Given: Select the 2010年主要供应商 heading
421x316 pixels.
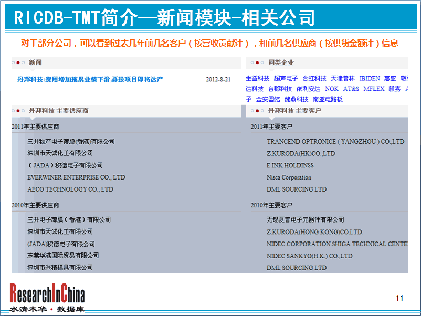Looking at the screenshot, I should pyautogui.click(x=36, y=205).
